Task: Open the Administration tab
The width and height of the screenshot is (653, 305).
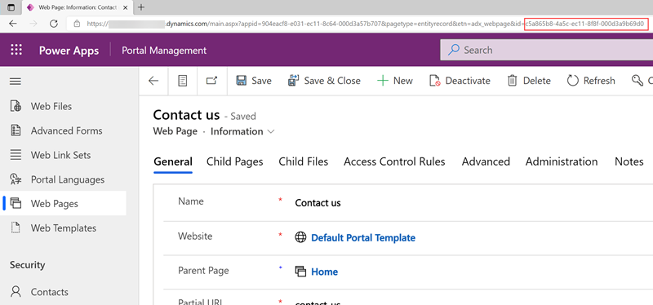Action: tap(562, 161)
